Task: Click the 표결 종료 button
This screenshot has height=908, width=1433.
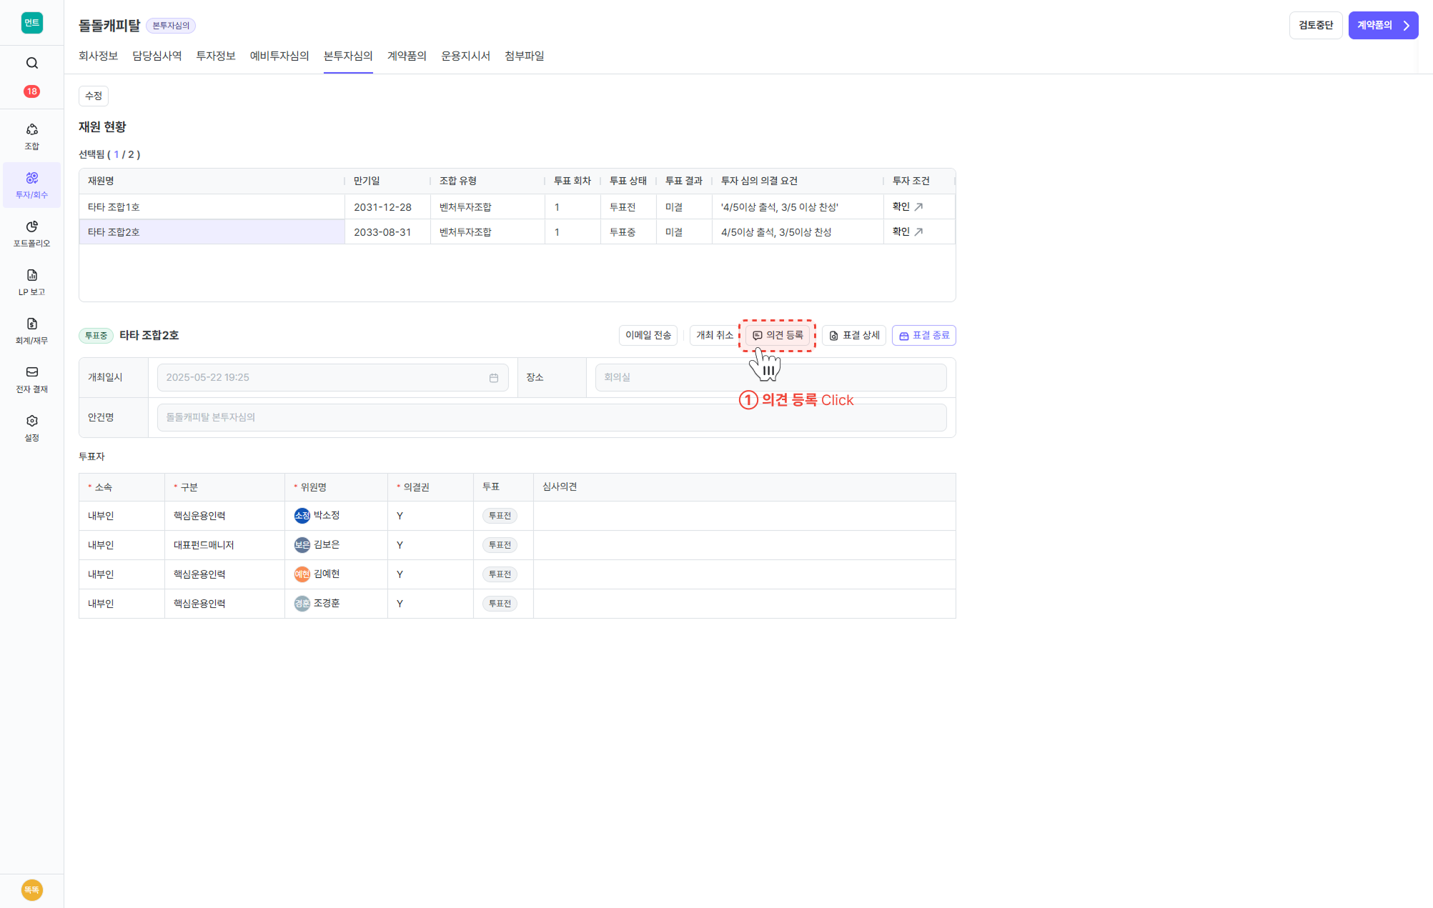Action: tap(923, 335)
